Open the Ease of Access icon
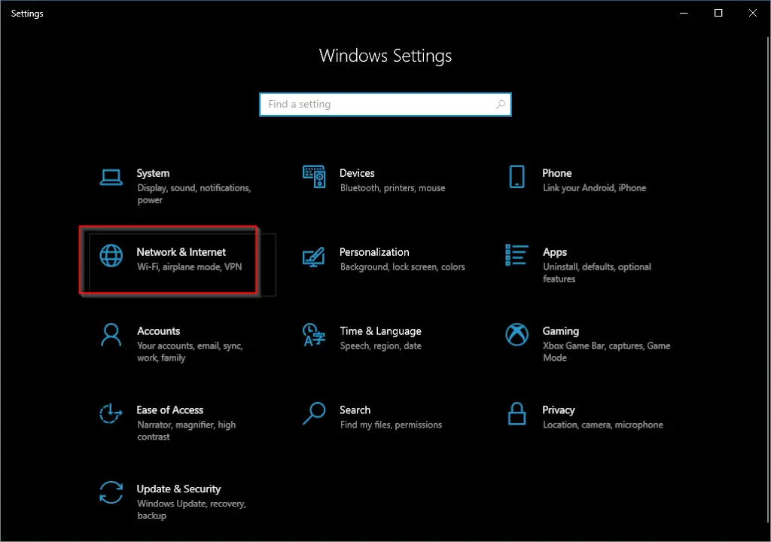The width and height of the screenshot is (771, 542). pyautogui.click(x=111, y=413)
